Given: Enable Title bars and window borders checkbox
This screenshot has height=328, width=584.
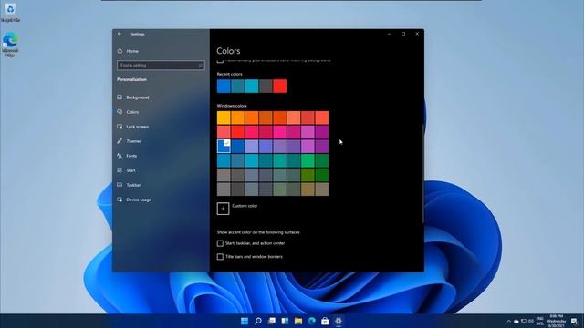Looking at the screenshot, I should (220, 257).
